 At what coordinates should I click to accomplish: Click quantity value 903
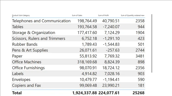141,74
